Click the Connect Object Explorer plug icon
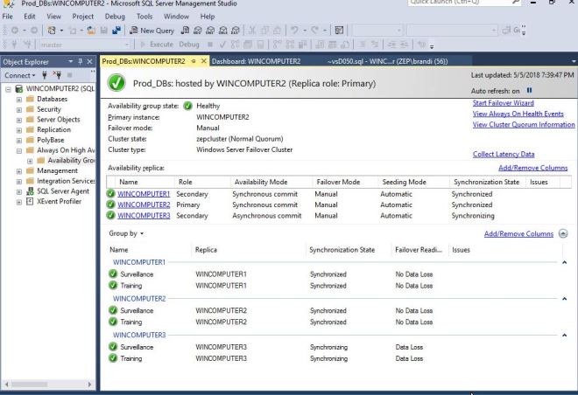 point(44,76)
